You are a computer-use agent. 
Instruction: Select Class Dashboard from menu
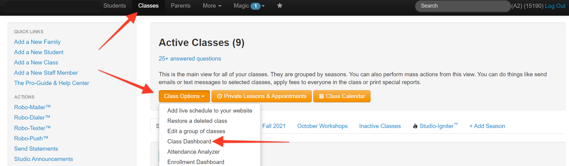click(x=189, y=142)
